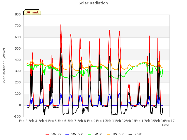This screenshot has height=140, width=187.
Task: Click the 100 y-axis tick label
Action: point(18,94)
